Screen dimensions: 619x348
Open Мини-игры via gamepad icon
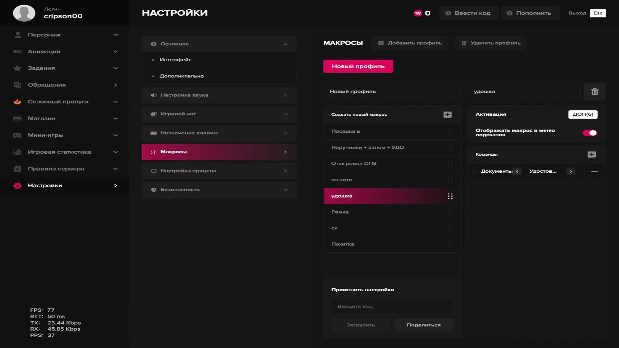18,135
